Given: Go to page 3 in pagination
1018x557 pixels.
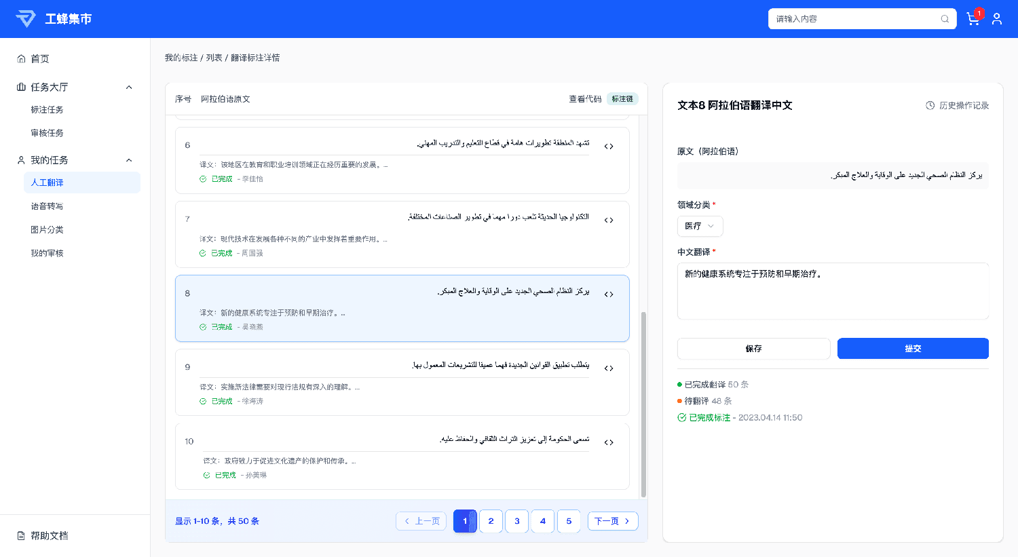Looking at the screenshot, I should pyautogui.click(x=516, y=521).
